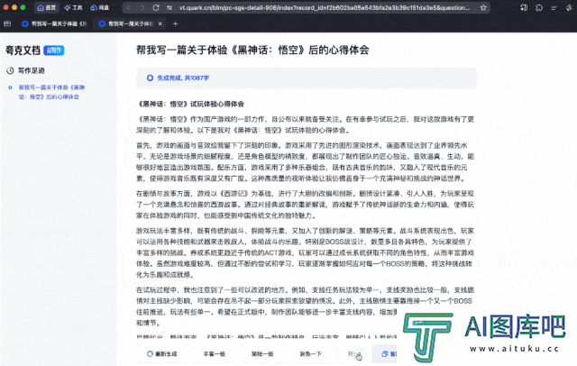Viewport: 577px width, 366px height.
Task: Reload the page with the refresh icon
Action: [x=156, y=7]
